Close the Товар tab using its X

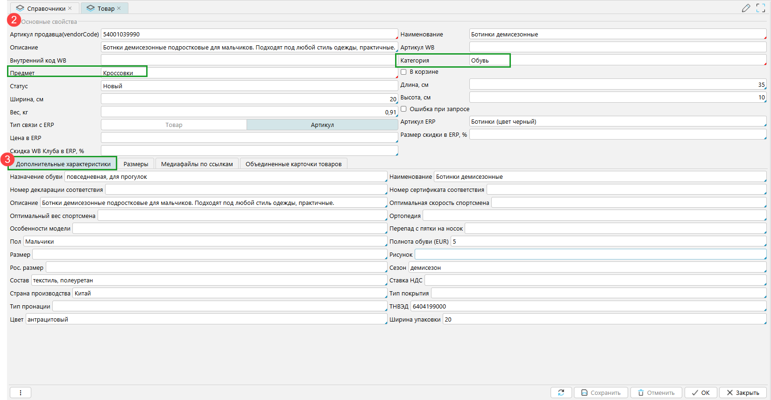pyautogui.click(x=119, y=8)
